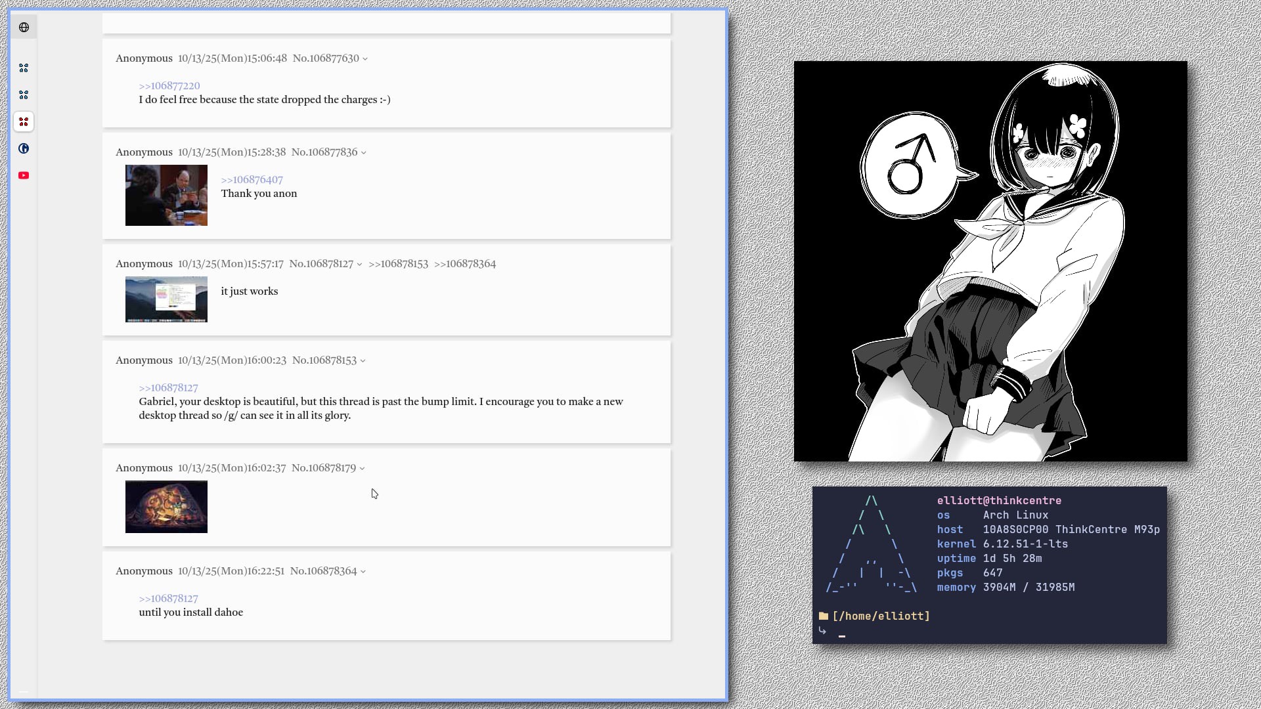This screenshot has width=1261, height=709.
Task: Expand the glowing dome thumbnail
Action: point(166,507)
